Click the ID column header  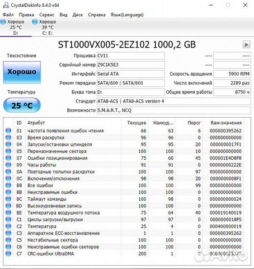coord(19,123)
